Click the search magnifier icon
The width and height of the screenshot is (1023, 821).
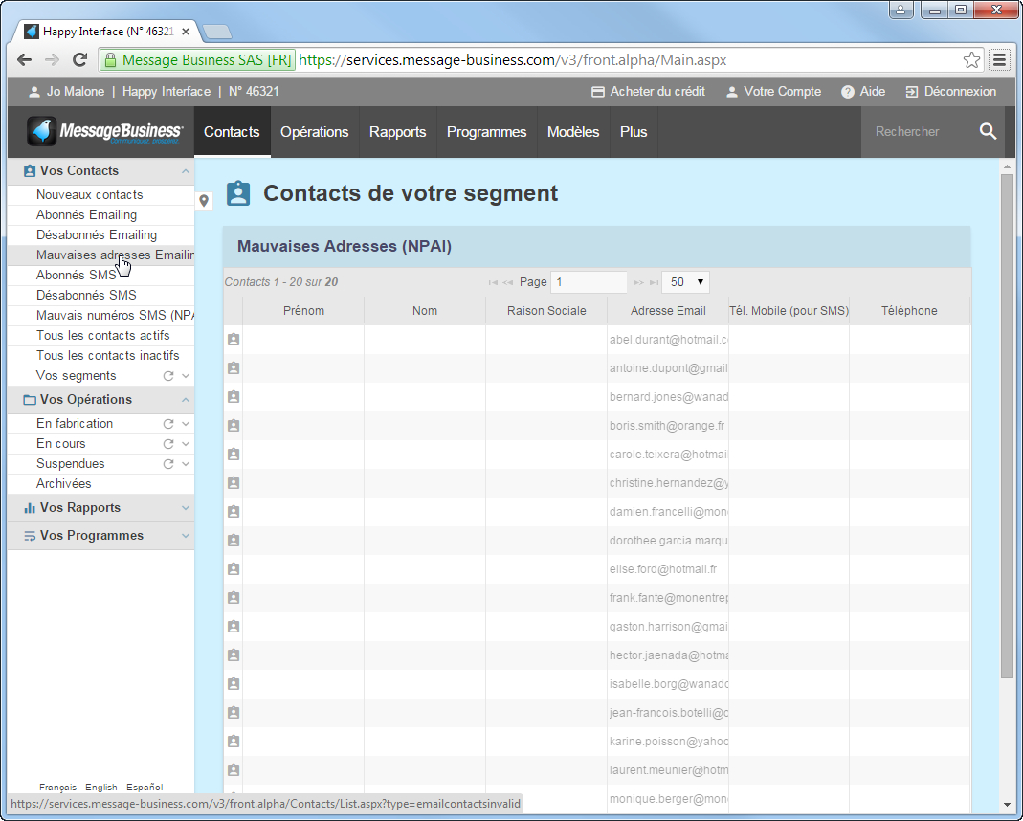click(989, 131)
